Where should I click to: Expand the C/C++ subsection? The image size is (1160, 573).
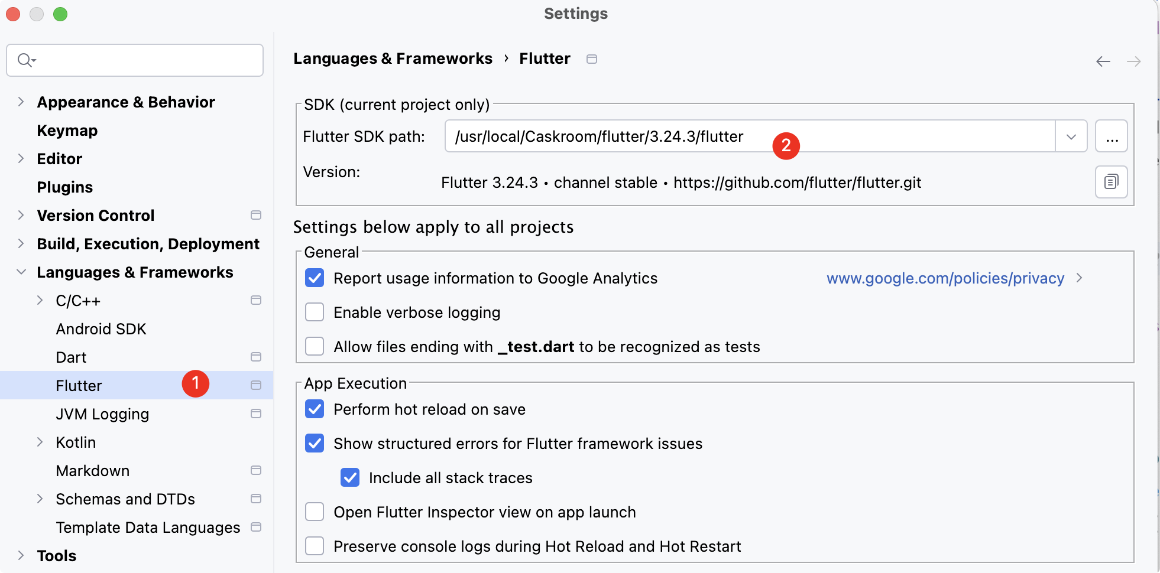click(x=40, y=301)
